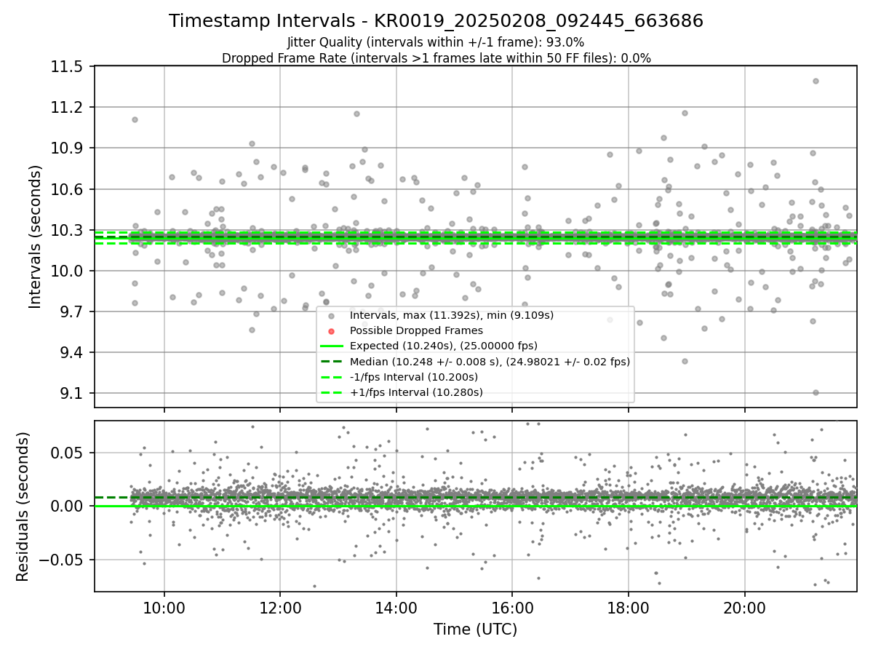The width and height of the screenshot is (873, 655).
Task: Click the 'Residuals (seconds)' y-axis label
Action: (x=23, y=507)
